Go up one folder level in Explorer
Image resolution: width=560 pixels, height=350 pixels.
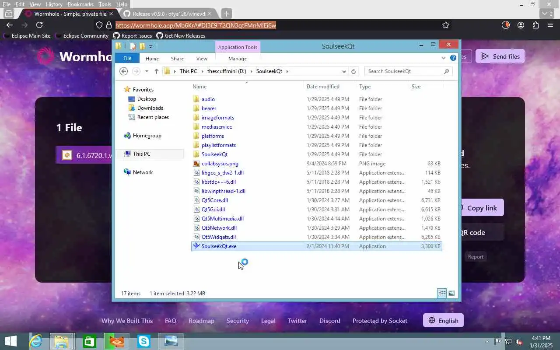tap(156, 71)
